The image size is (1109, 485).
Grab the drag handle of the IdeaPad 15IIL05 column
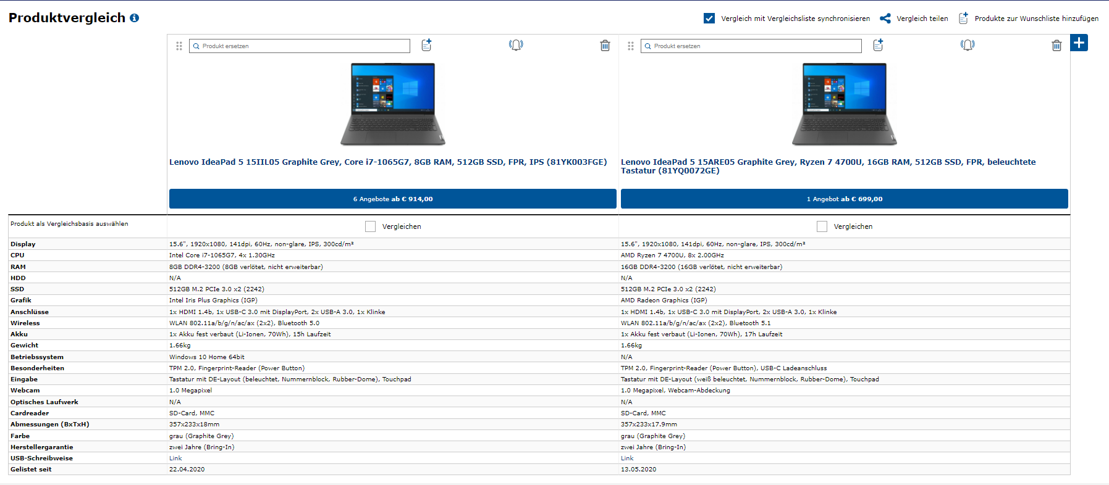pos(179,46)
